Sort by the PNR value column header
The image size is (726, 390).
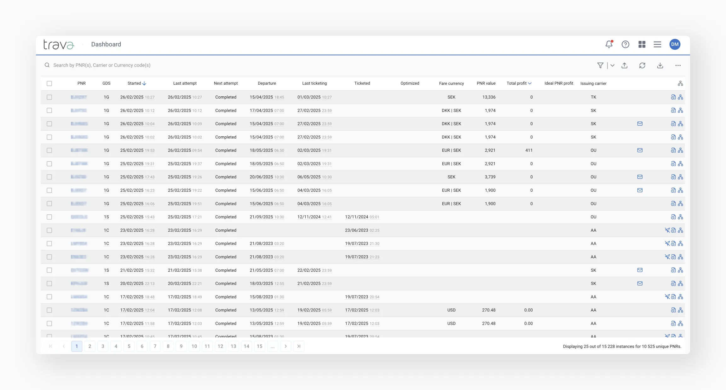(x=486, y=83)
